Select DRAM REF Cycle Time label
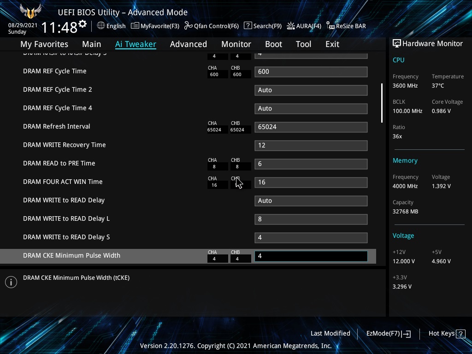472x354 pixels. coord(55,71)
